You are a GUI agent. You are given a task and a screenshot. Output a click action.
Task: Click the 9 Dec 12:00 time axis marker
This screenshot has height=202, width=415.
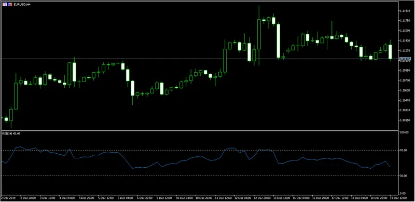(x=164, y=198)
